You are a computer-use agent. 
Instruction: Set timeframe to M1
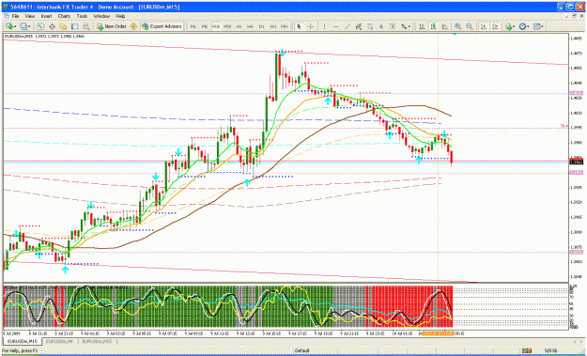pyautogui.click(x=193, y=26)
